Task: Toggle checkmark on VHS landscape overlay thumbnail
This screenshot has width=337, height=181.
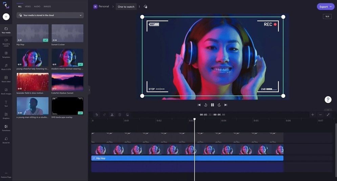Action: pyautogui.click(x=80, y=113)
